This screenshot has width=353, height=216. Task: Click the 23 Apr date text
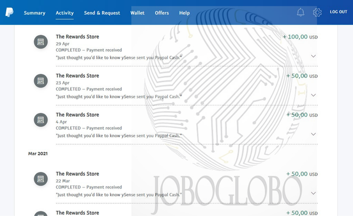pyautogui.click(x=62, y=83)
